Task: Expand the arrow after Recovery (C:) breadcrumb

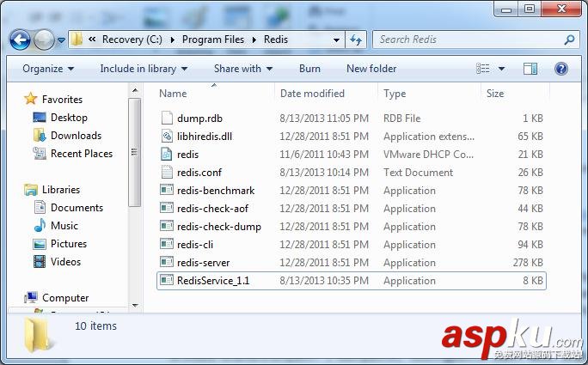Action: [x=173, y=40]
